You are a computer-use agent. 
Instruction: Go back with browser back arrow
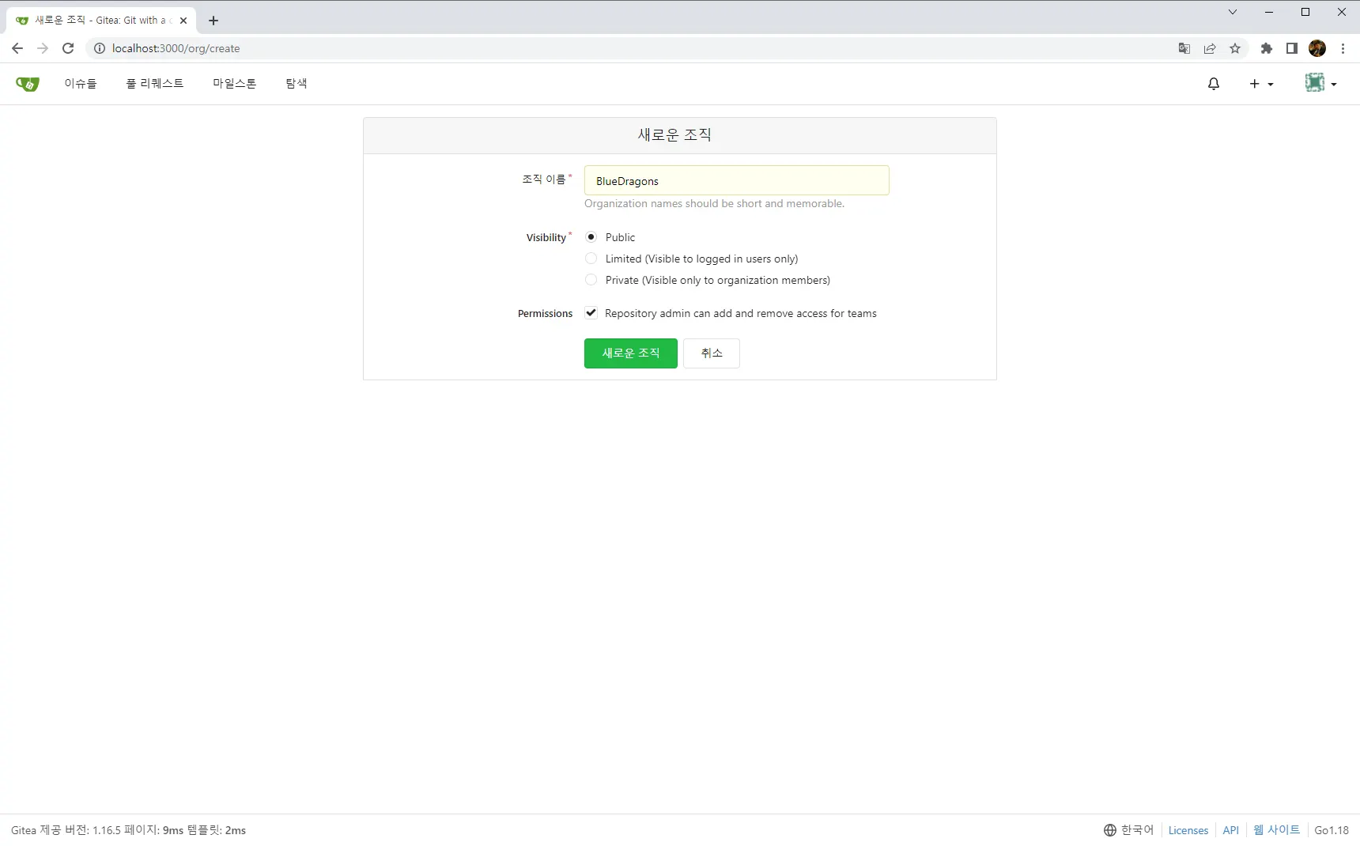(x=17, y=48)
